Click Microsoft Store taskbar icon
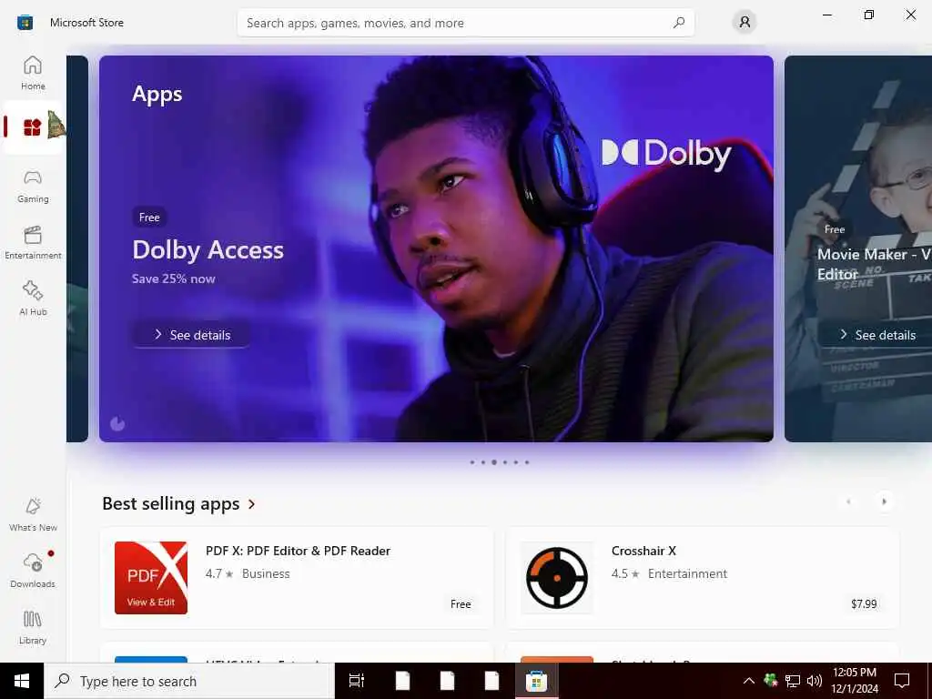This screenshot has width=932, height=699. [x=536, y=681]
